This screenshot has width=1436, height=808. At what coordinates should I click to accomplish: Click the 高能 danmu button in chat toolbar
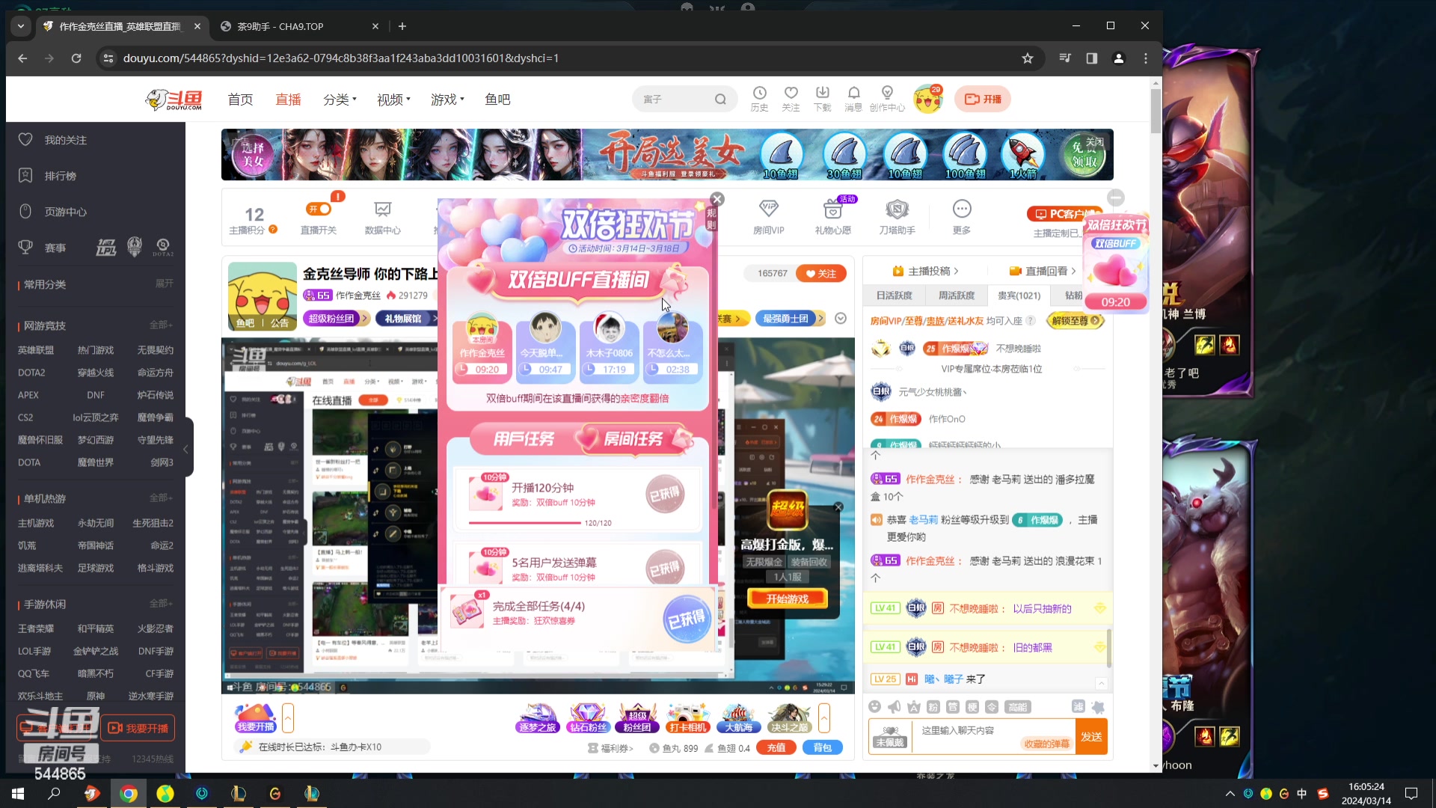point(1018,707)
